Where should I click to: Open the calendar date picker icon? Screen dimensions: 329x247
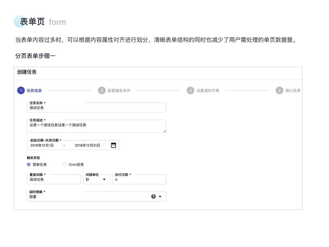113,145
